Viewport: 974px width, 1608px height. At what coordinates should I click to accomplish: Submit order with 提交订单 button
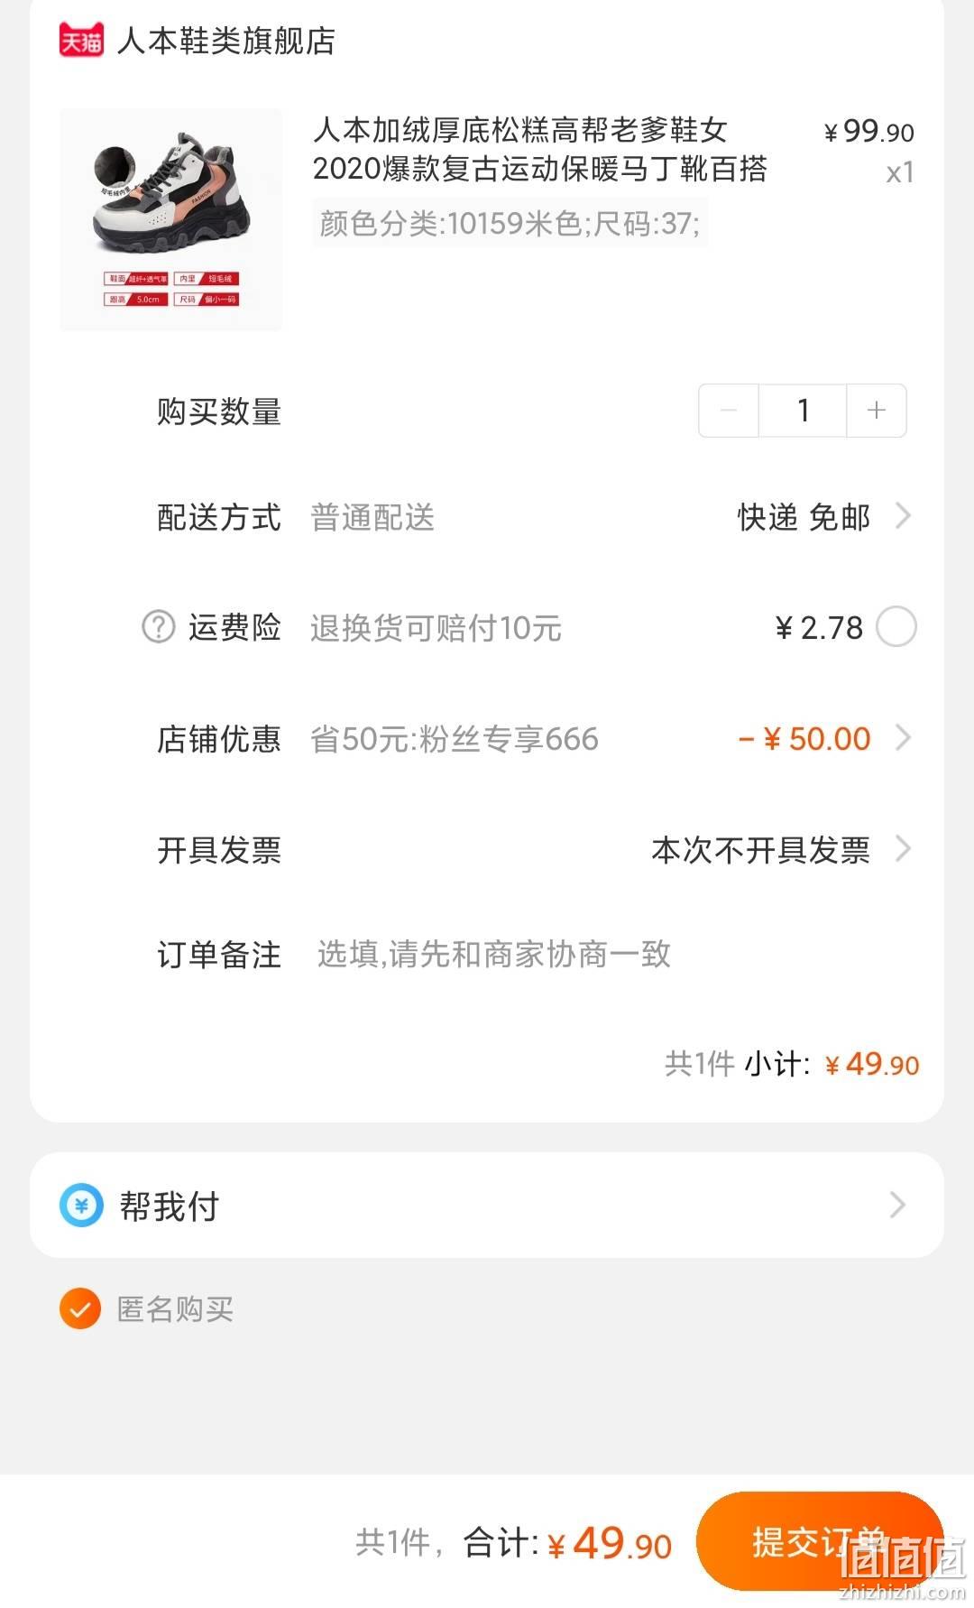point(820,1541)
